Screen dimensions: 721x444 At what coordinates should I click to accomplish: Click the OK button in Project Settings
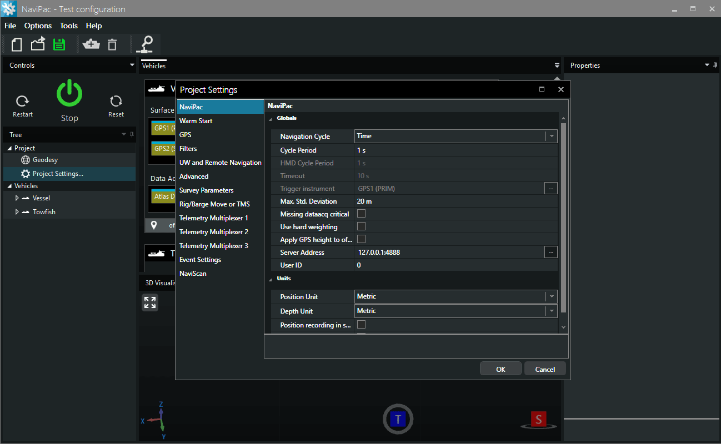coord(500,369)
